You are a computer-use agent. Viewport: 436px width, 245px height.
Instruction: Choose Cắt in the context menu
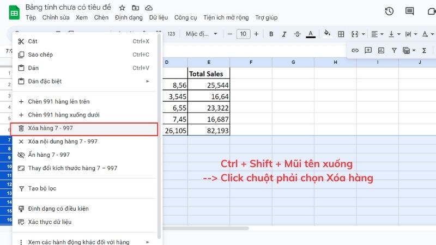(x=84, y=41)
